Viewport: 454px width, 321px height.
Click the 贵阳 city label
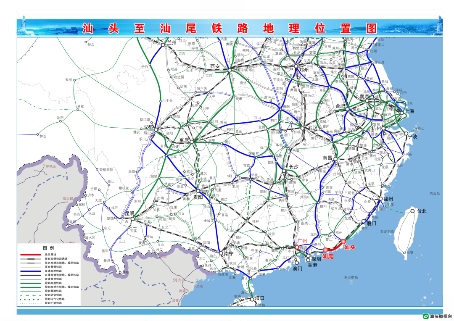(x=198, y=197)
